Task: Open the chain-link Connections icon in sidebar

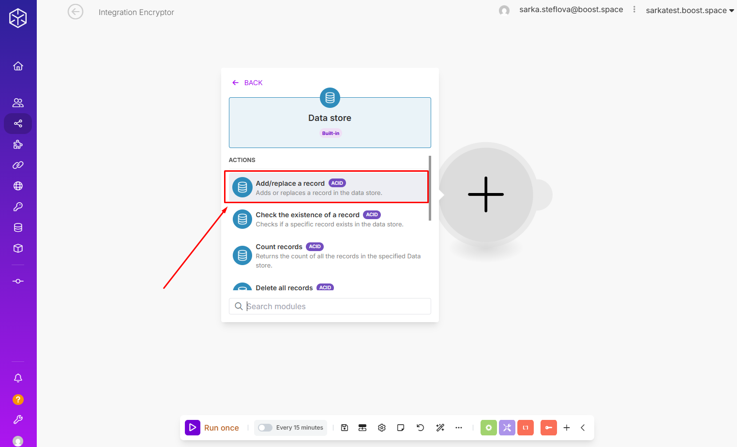Action: (x=18, y=165)
